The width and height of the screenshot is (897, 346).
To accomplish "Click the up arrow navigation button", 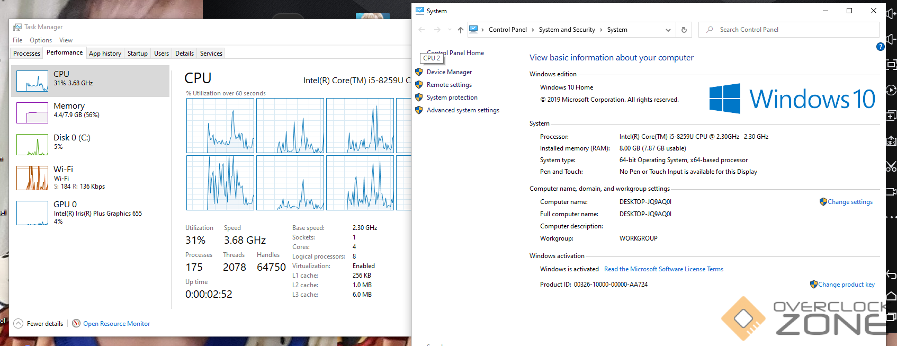I will coord(460,30).
